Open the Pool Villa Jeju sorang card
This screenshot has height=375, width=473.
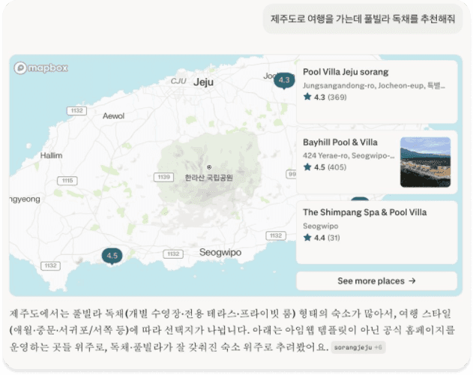pos(377,91)
